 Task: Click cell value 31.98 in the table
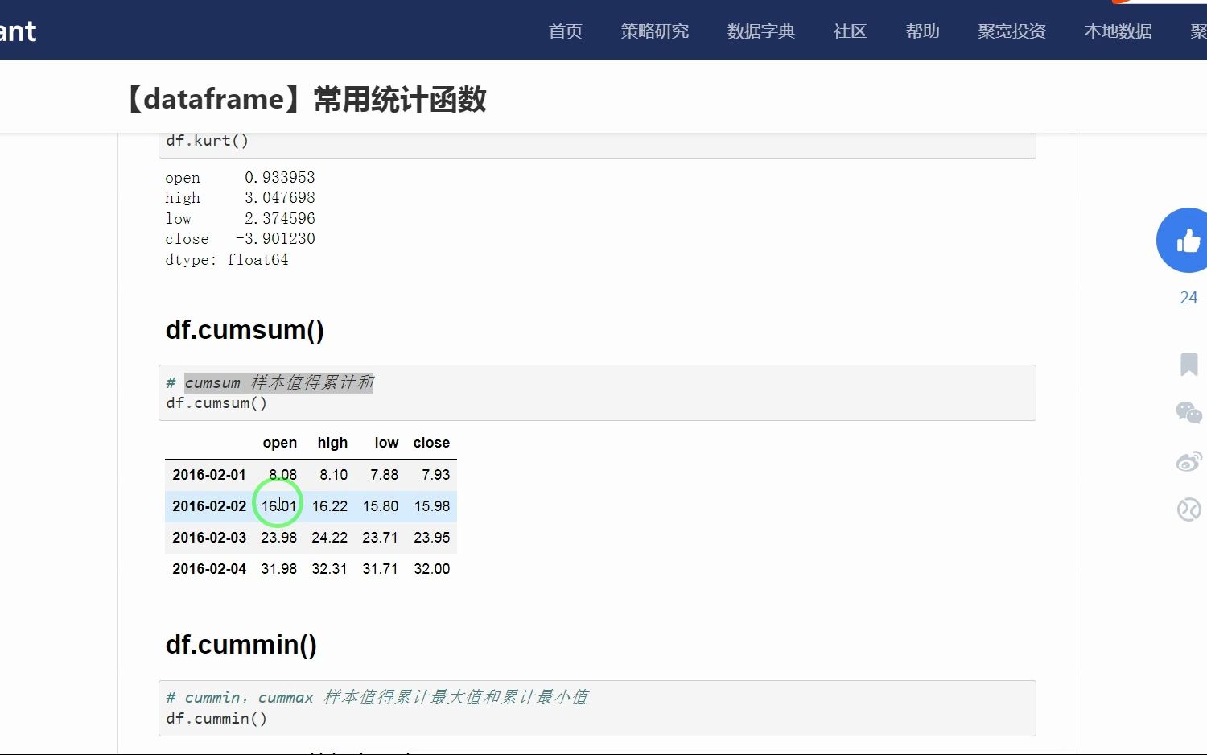point(278,569)
